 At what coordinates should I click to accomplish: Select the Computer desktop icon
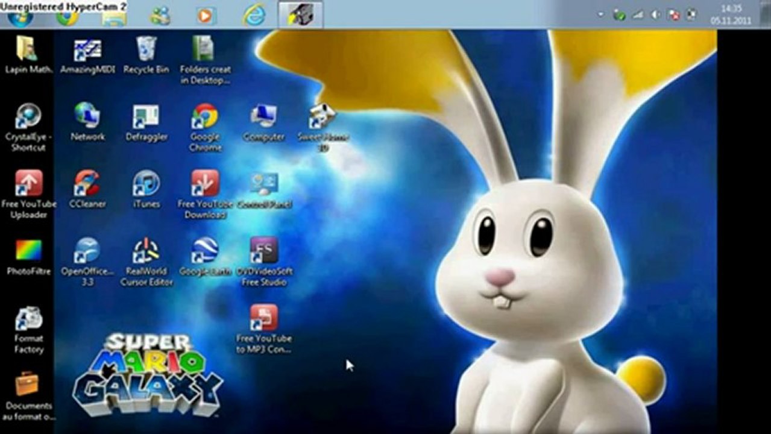[x=264, y=122]
